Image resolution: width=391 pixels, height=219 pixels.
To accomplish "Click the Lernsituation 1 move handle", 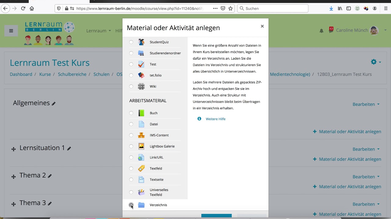I will tap(13, 149).
